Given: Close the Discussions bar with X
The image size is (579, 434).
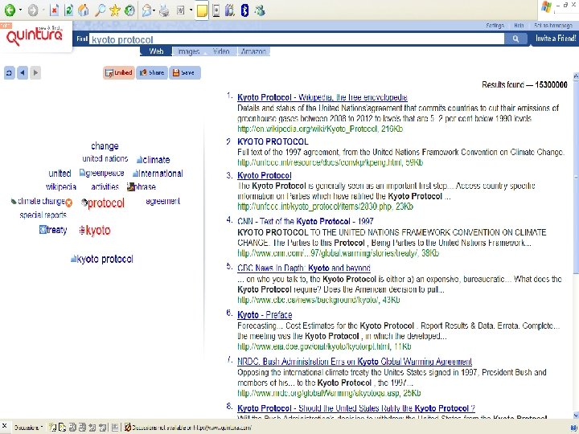Looking at the screenshot, I should (x=5, y=426).
